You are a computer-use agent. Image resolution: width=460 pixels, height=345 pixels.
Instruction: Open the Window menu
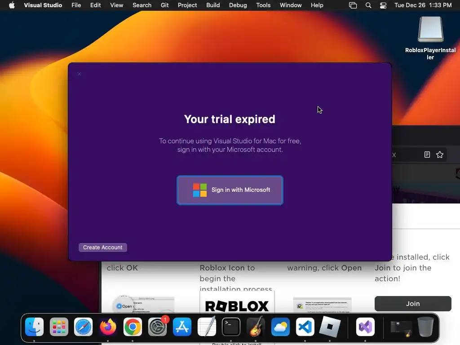[291, 5]
